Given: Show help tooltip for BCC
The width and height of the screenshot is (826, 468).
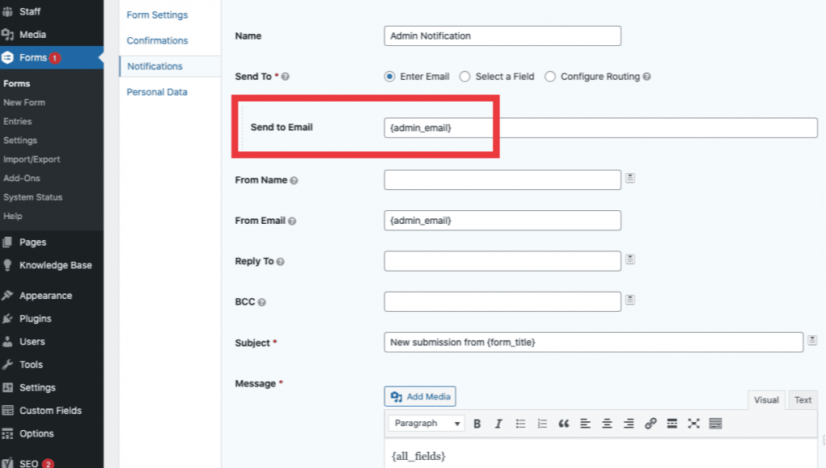Looking at the screenshot, I should [x=262, y=302].
